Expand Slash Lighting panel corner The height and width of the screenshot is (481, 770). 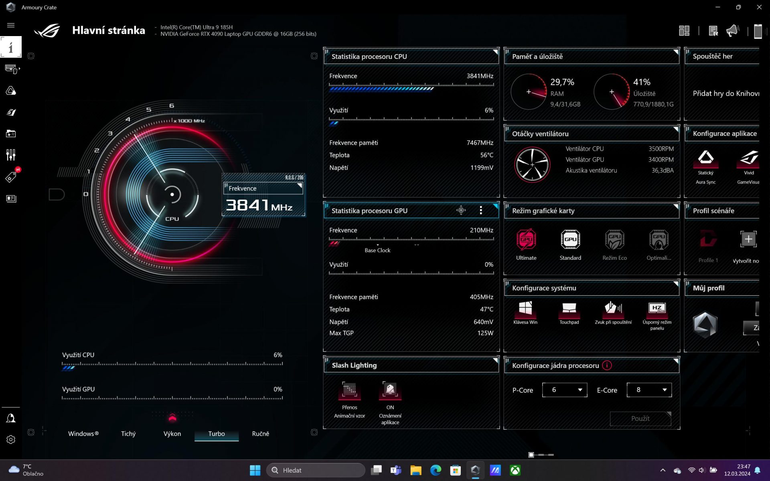pyautogui.click(x=495, y=361)
